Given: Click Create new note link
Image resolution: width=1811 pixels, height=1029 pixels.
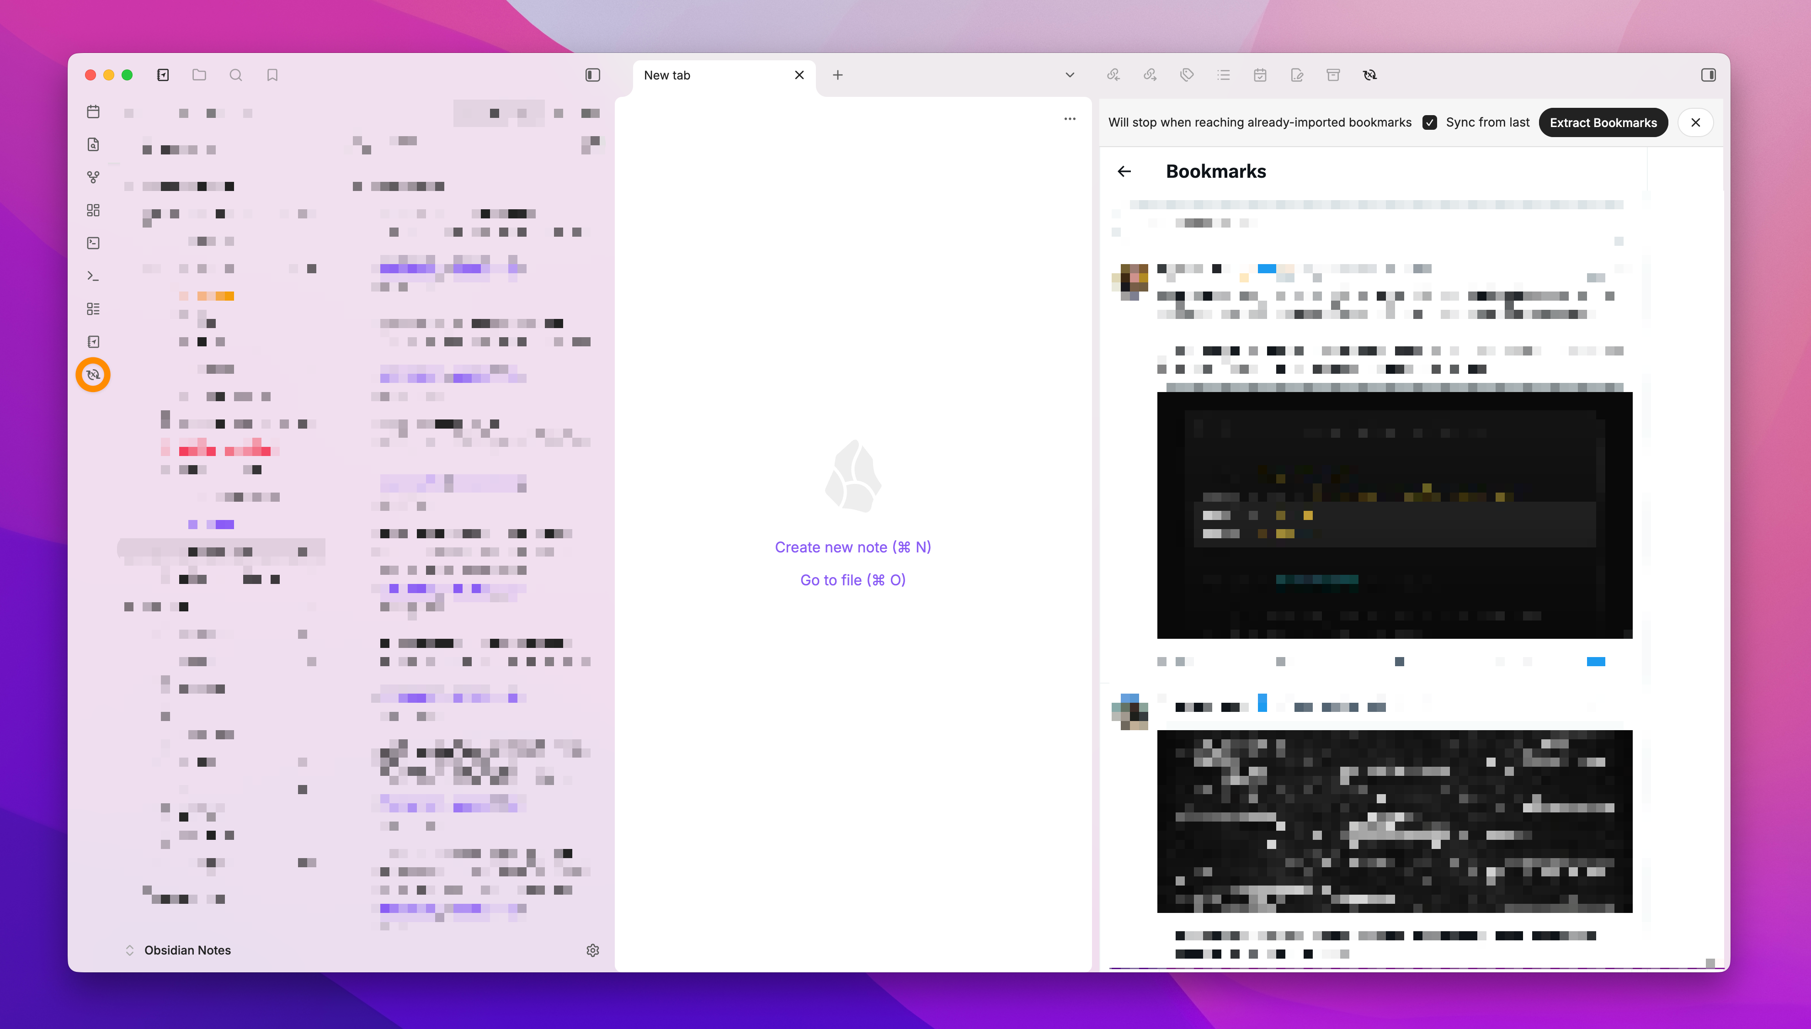Looking at the screenshot, I should tap(852, 547).
